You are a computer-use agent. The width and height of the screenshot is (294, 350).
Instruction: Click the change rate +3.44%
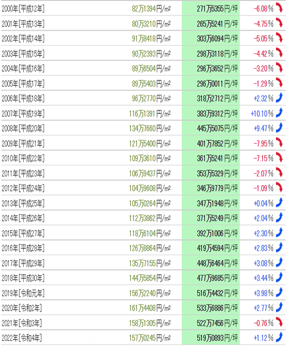(263, 278)
